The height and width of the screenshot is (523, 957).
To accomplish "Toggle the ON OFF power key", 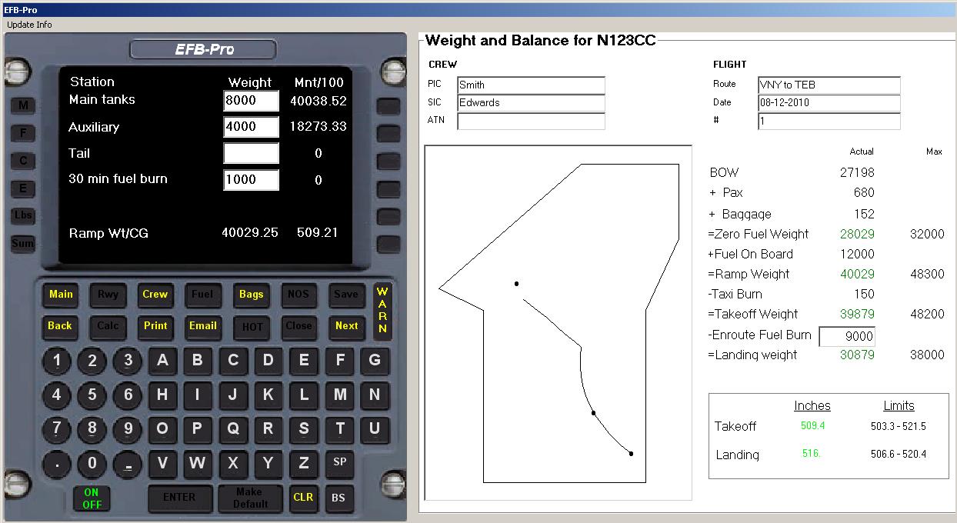I will [x=92, y=498].
